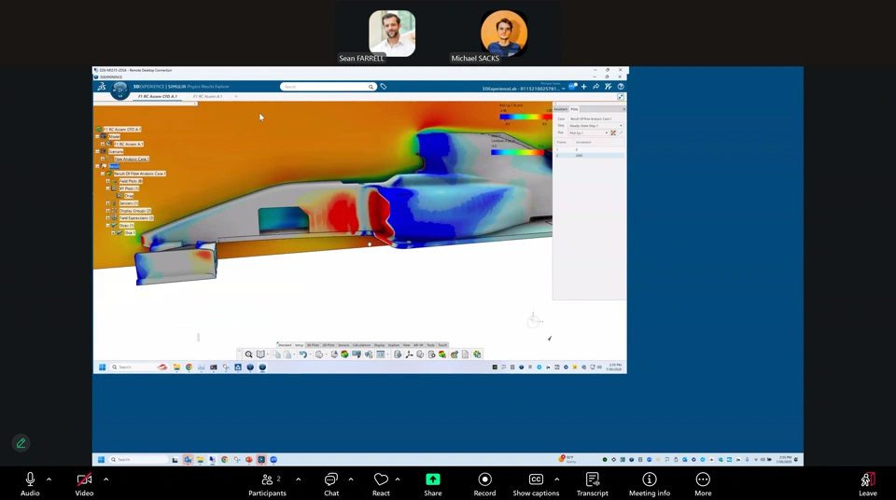Click the share arrow icon in top bar
Viewport: 896px width, 500px height.
point(596,87)
